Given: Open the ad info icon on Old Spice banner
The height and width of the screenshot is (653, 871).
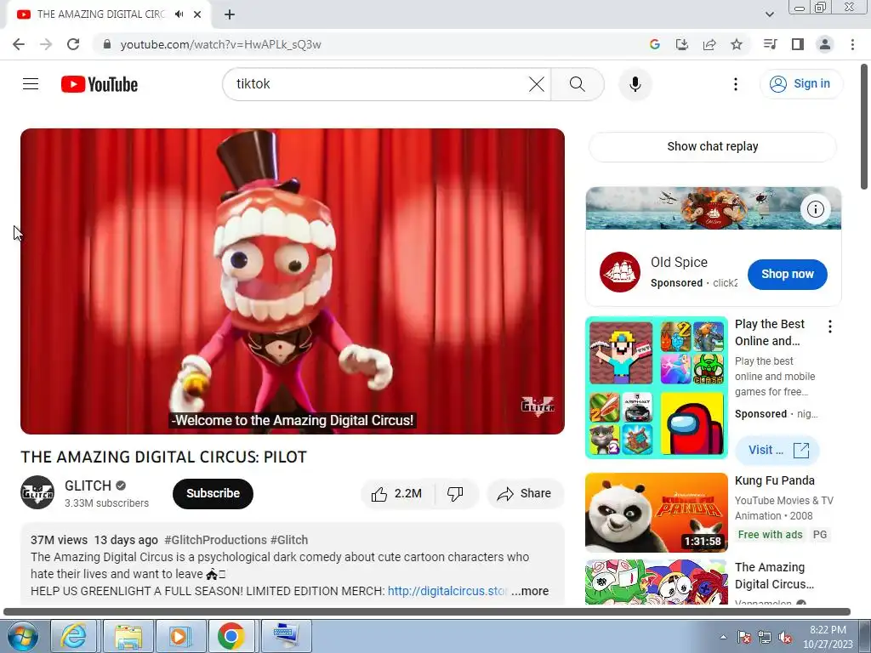Looking at the screenshot, I should (816, 209).
